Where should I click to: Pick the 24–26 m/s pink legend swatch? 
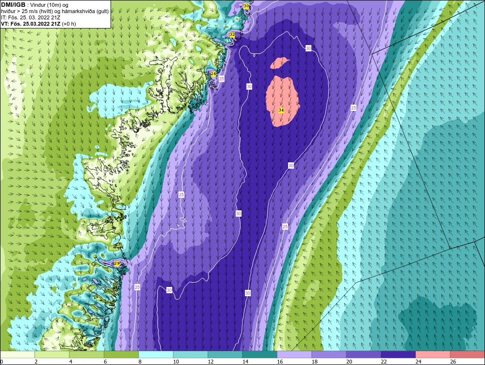tap(433, 354)
